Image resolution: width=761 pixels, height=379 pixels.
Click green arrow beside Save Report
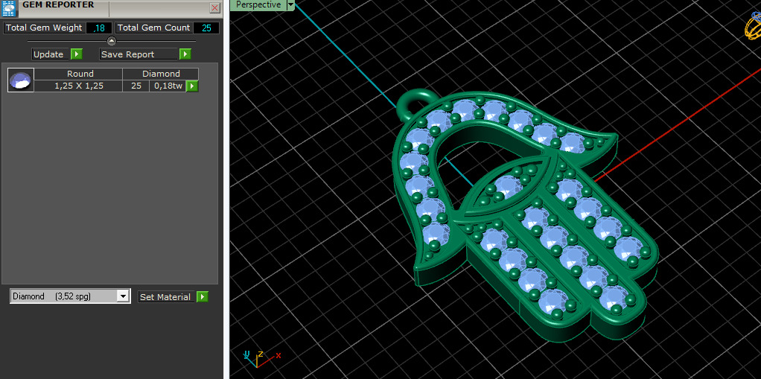pyautogui.click(x=185, y=54)
